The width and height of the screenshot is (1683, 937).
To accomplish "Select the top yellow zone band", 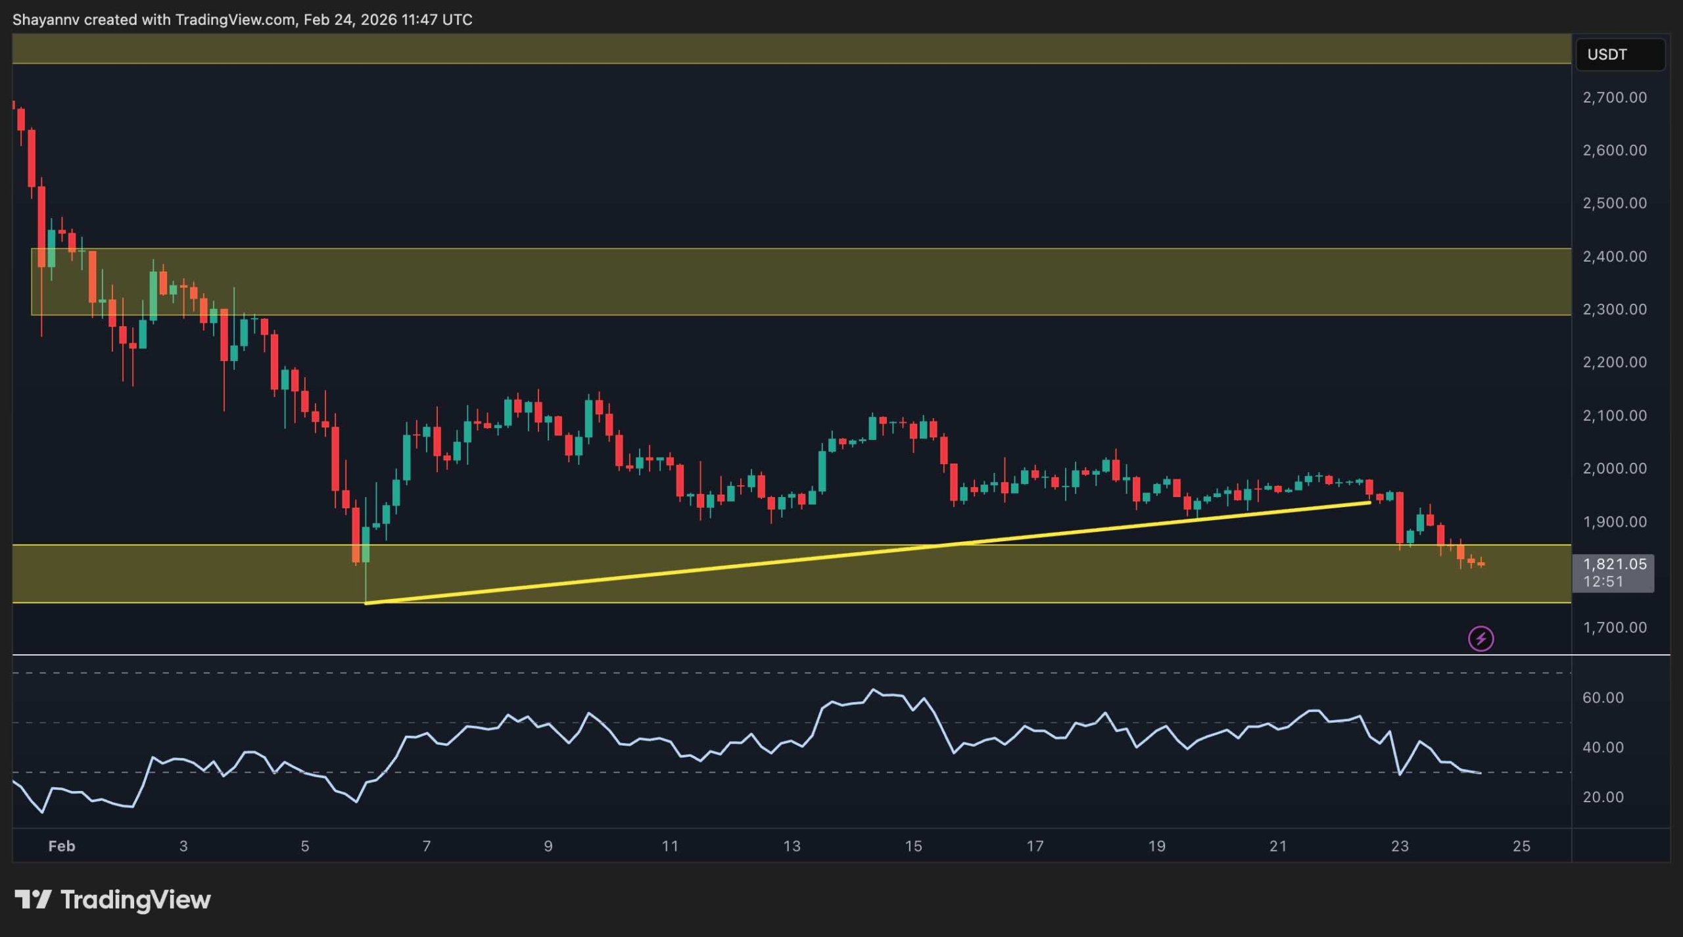I will 789,49.
